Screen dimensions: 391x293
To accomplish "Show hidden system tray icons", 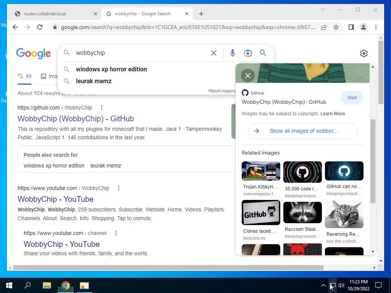I will (323, 285).
